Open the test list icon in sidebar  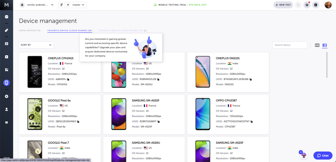6,43
